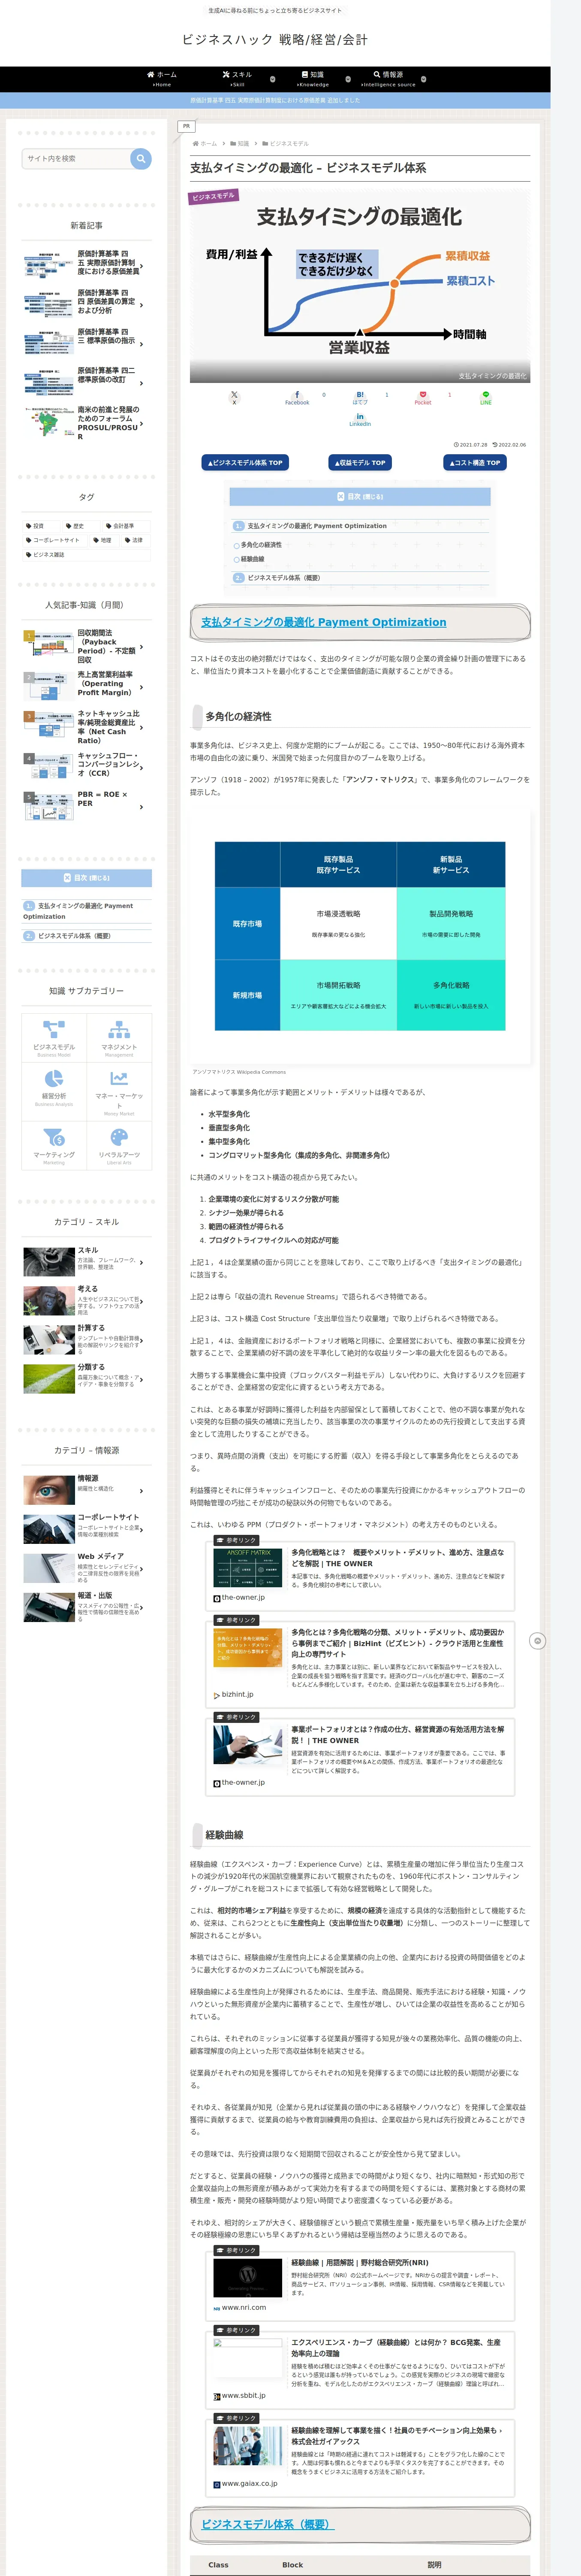Open the 考える skill category
This screenshot has height=2576, width=581.
coord(87,1300)
